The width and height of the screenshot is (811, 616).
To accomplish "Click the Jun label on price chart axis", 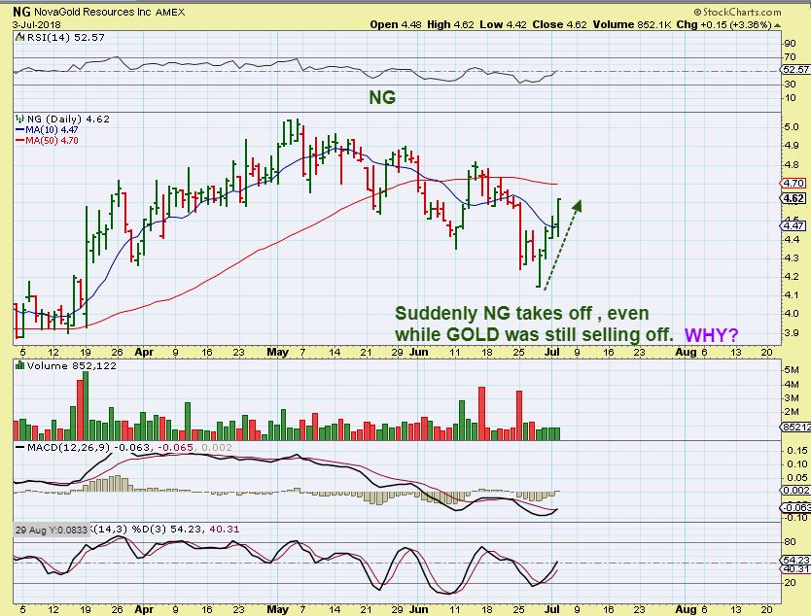I will (x=419, y=352).
